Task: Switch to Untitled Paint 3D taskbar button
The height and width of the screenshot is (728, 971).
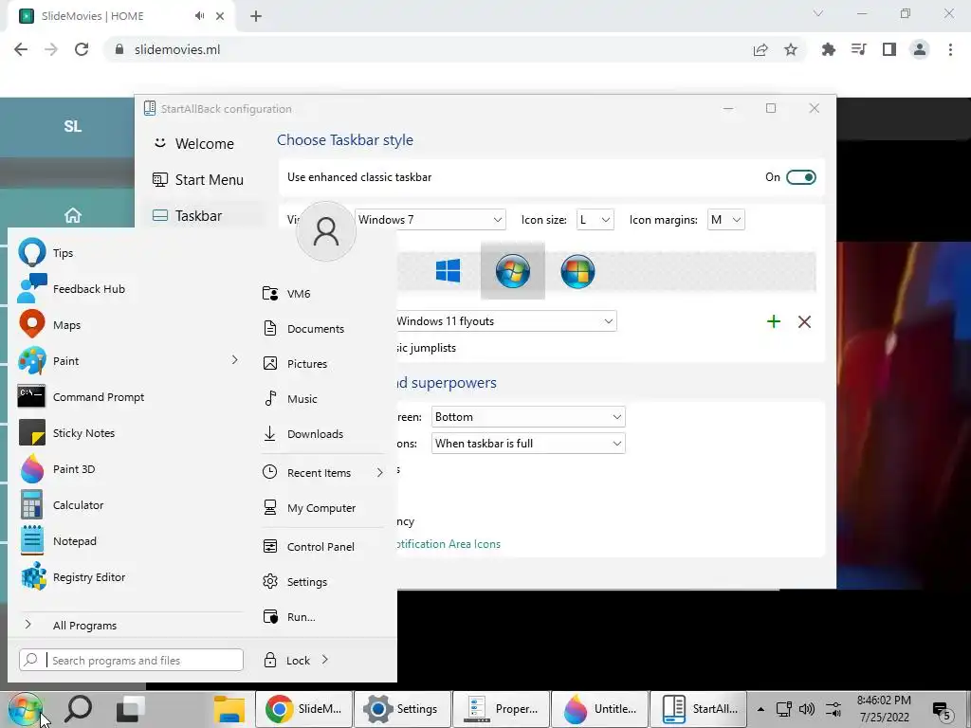Action: [600, 709]
